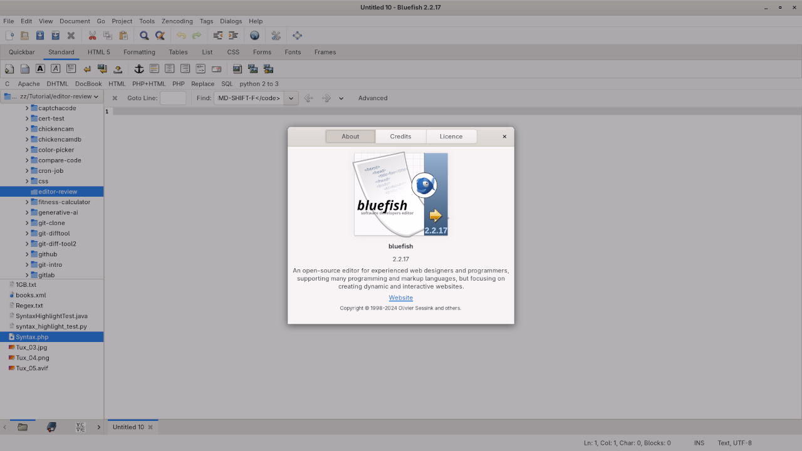Open Preferences via the tools icon
The width and height of the screenshot is (802, 451).
pyautogui.click(x=276, y=36)
